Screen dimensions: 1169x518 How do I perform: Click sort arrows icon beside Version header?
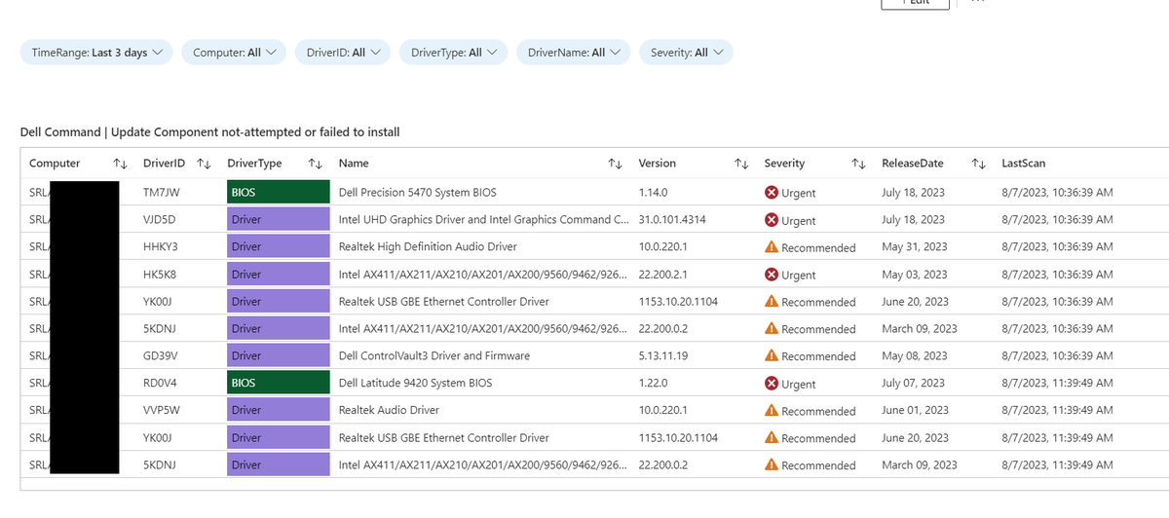[741, 164]
